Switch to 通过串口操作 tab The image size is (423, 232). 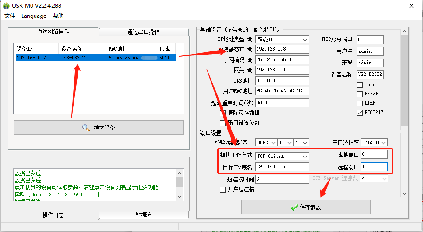pyautogui.click(x=144, y=32)
